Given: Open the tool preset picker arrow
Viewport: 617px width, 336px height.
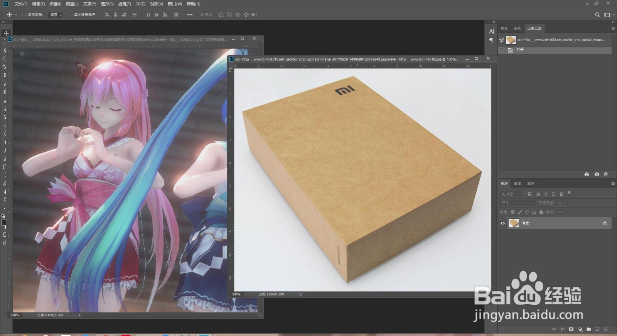Looking at the screenshot, I should (16, 15).
